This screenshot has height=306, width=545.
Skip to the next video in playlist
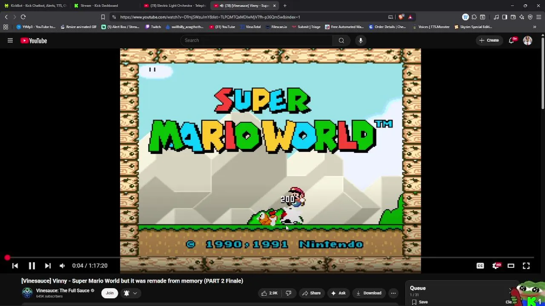pos(48,266)
